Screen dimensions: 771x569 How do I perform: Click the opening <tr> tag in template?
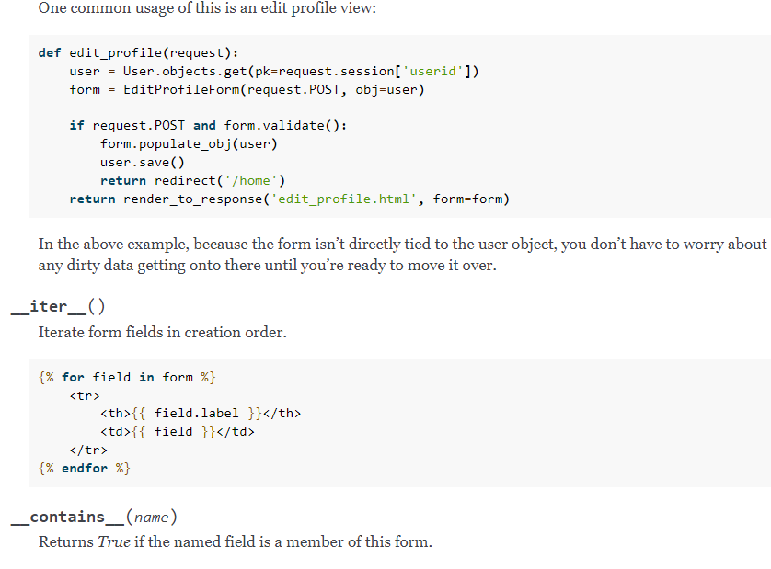84,395
